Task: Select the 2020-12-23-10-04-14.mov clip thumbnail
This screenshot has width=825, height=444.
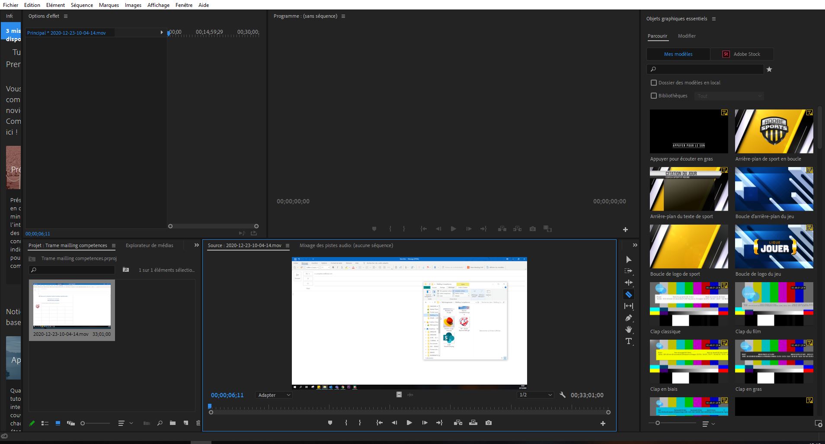Action: point(72,306)
